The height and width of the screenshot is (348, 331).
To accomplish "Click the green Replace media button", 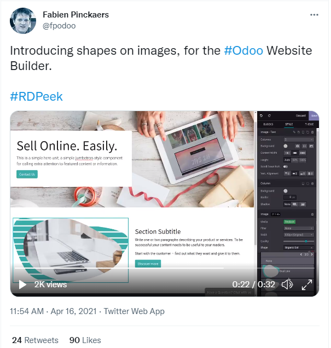I will (289, 222).
